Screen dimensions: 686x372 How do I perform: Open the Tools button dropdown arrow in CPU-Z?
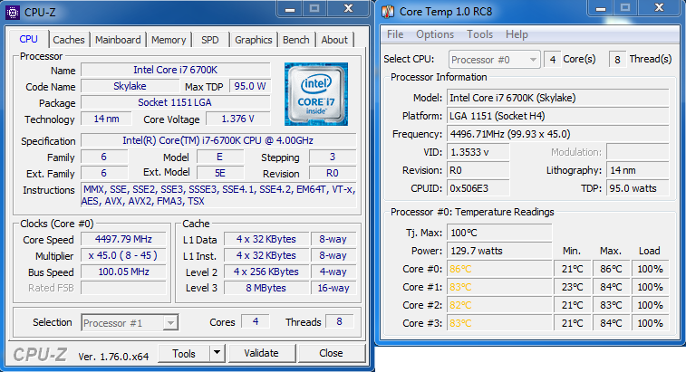(217, 353)
